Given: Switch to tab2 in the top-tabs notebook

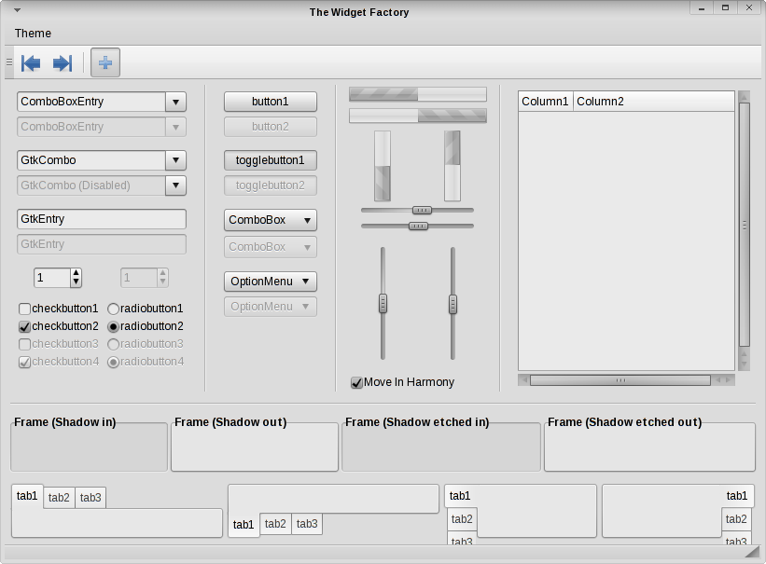Looking at the screenshot, I should click(59, 498).
